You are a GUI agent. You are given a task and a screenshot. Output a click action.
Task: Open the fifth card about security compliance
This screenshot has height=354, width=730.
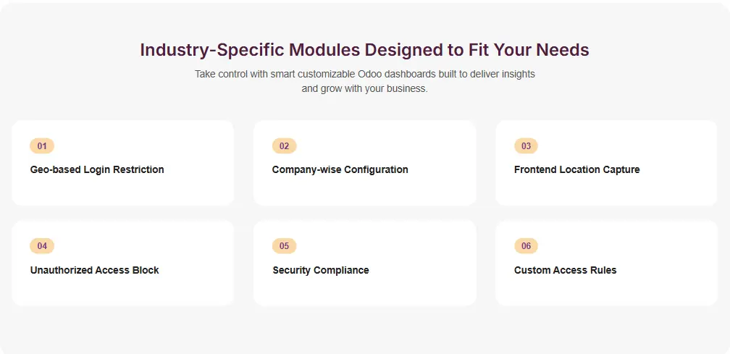click(x=364, y=290)
